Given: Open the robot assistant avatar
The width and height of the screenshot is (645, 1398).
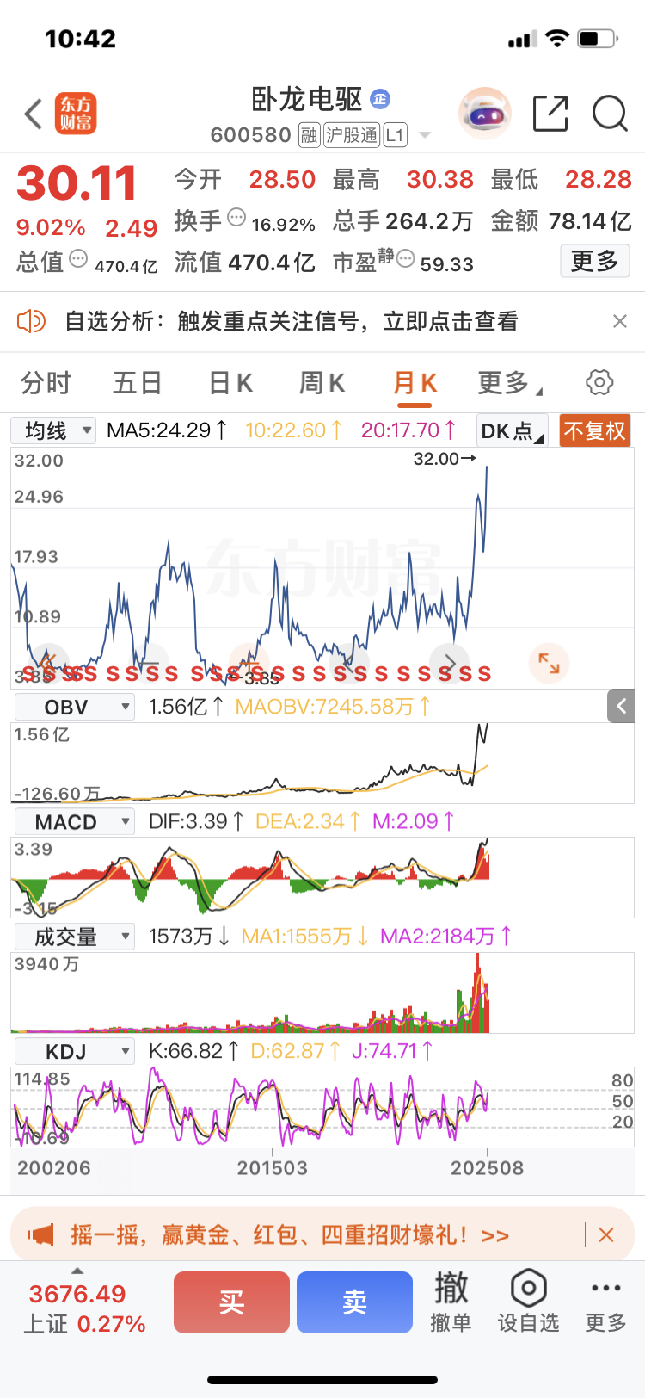Looking at the screenshot, I should [485, 113].
